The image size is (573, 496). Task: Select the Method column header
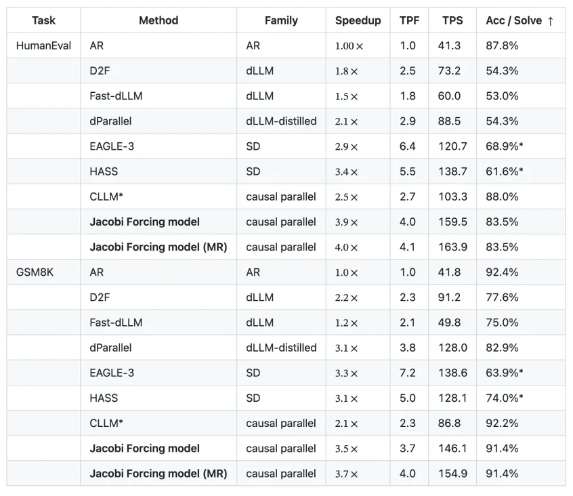(158, 21)
